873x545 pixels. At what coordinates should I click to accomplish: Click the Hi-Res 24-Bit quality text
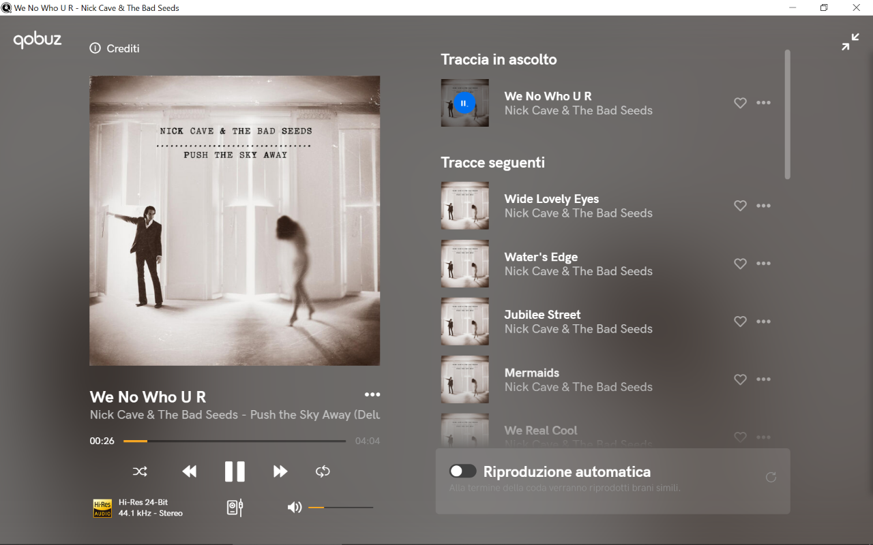coord(143,502)
